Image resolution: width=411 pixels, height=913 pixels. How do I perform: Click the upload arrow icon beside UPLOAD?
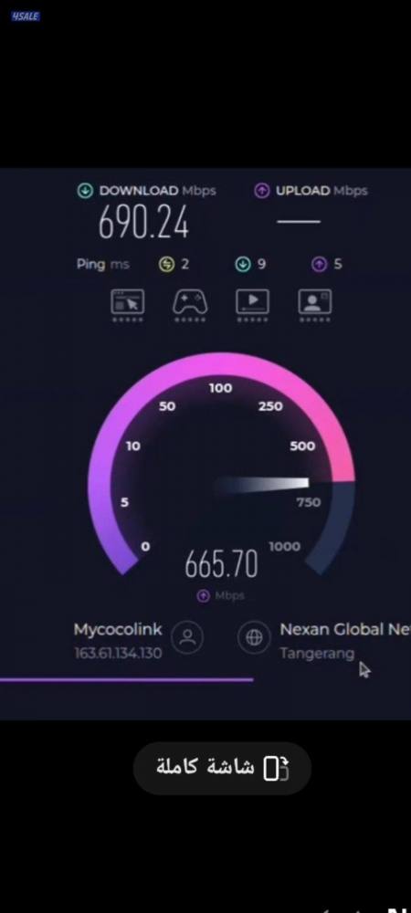pyautogui.click(x=262, y=191)
